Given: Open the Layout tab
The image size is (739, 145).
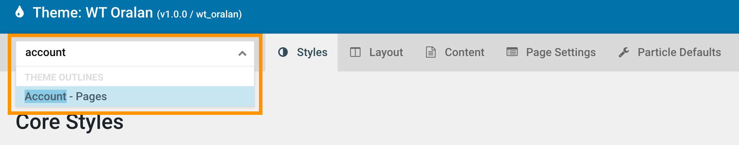Looking at the screenshot, I should 386,52.
